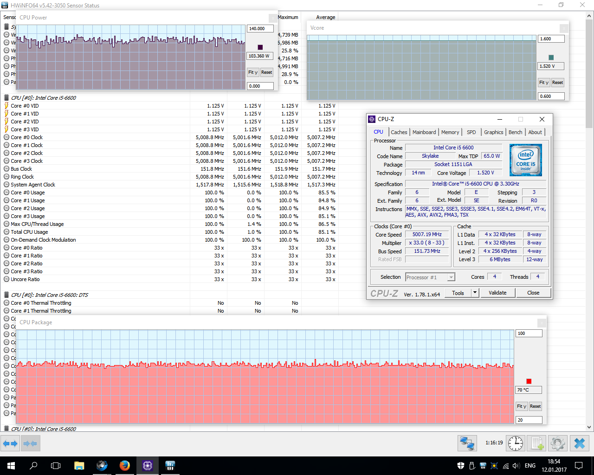This screenshot has height=475, width=594.
Task: Click the expand-columns arrows button in HWiNFO
Action: click(x=10, y=443)
